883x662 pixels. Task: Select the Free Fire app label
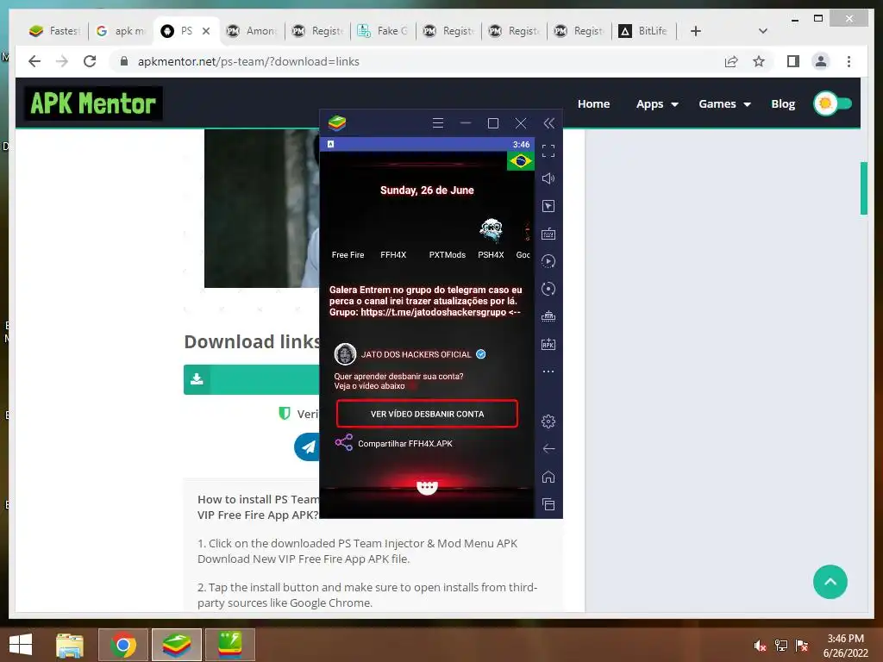coord(348,255)
